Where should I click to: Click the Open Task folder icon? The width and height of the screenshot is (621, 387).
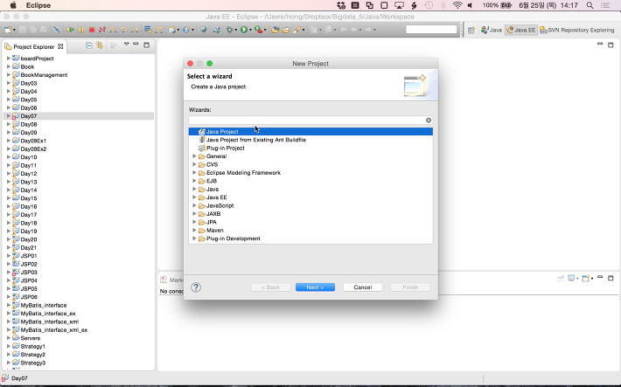coord(285,30)
